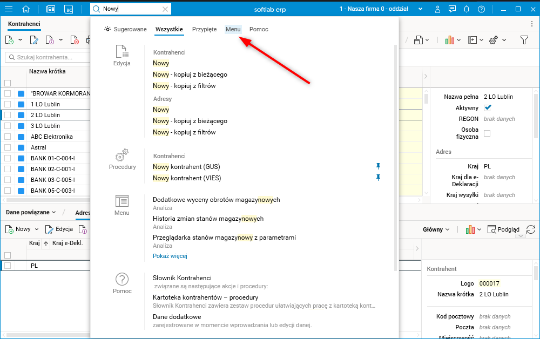
Task: Tick checkbox for 1 LO Lublin row
Action: click(8, 104)
